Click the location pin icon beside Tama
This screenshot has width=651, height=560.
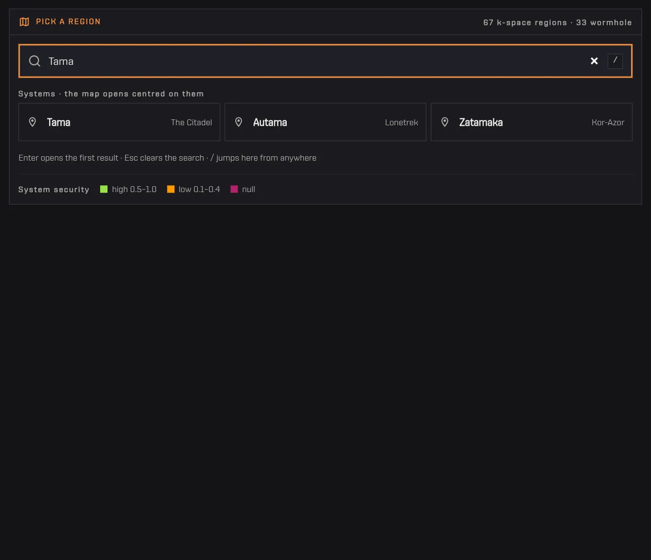coord(32,122)
